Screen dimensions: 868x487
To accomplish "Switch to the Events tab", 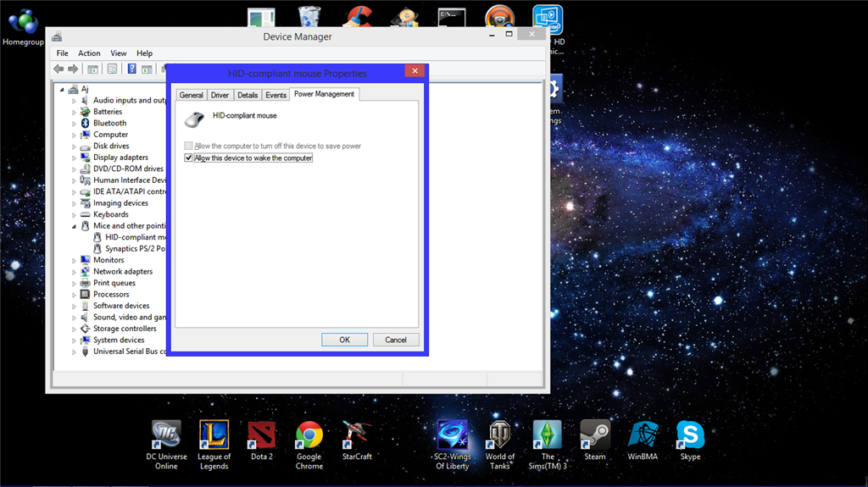I will coord(275,95).
